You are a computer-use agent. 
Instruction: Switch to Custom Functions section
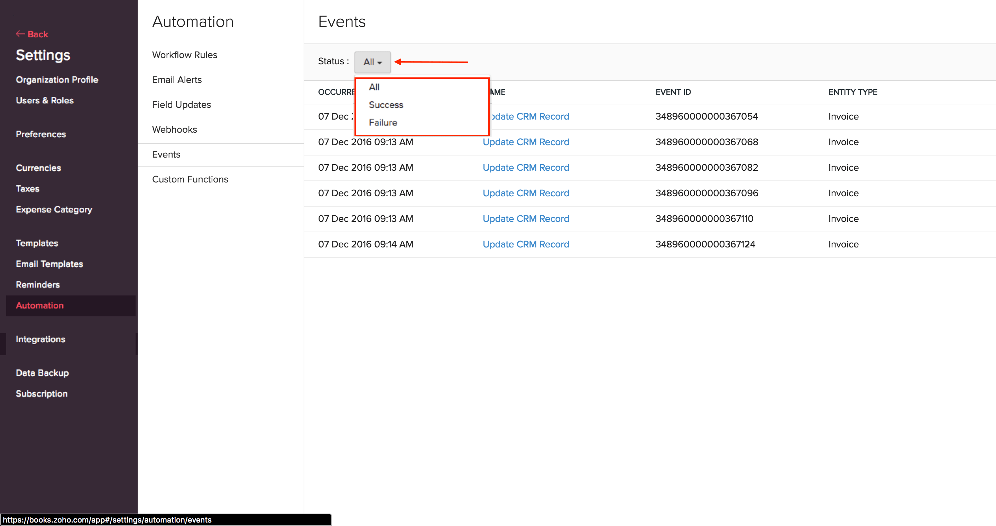coord(190,179)
